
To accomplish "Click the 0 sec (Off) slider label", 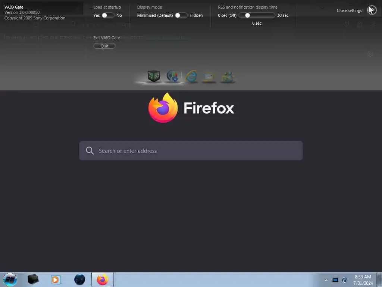I will coord(227,15).
